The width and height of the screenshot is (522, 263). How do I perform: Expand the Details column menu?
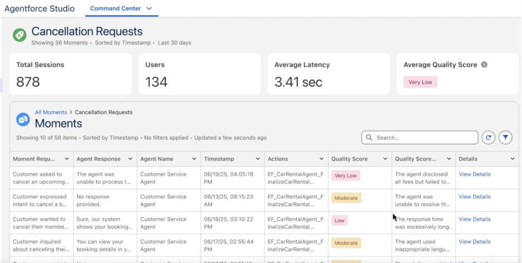click(513, 159)
